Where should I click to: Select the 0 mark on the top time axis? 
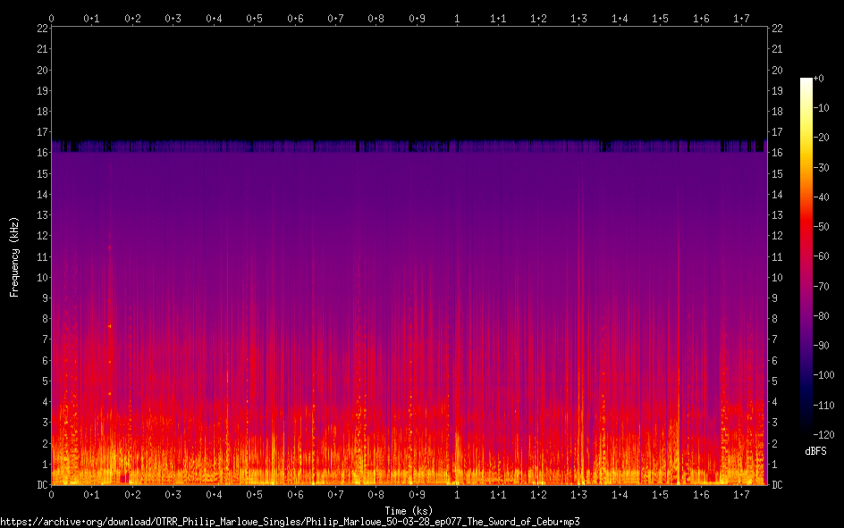click(52, 18)
